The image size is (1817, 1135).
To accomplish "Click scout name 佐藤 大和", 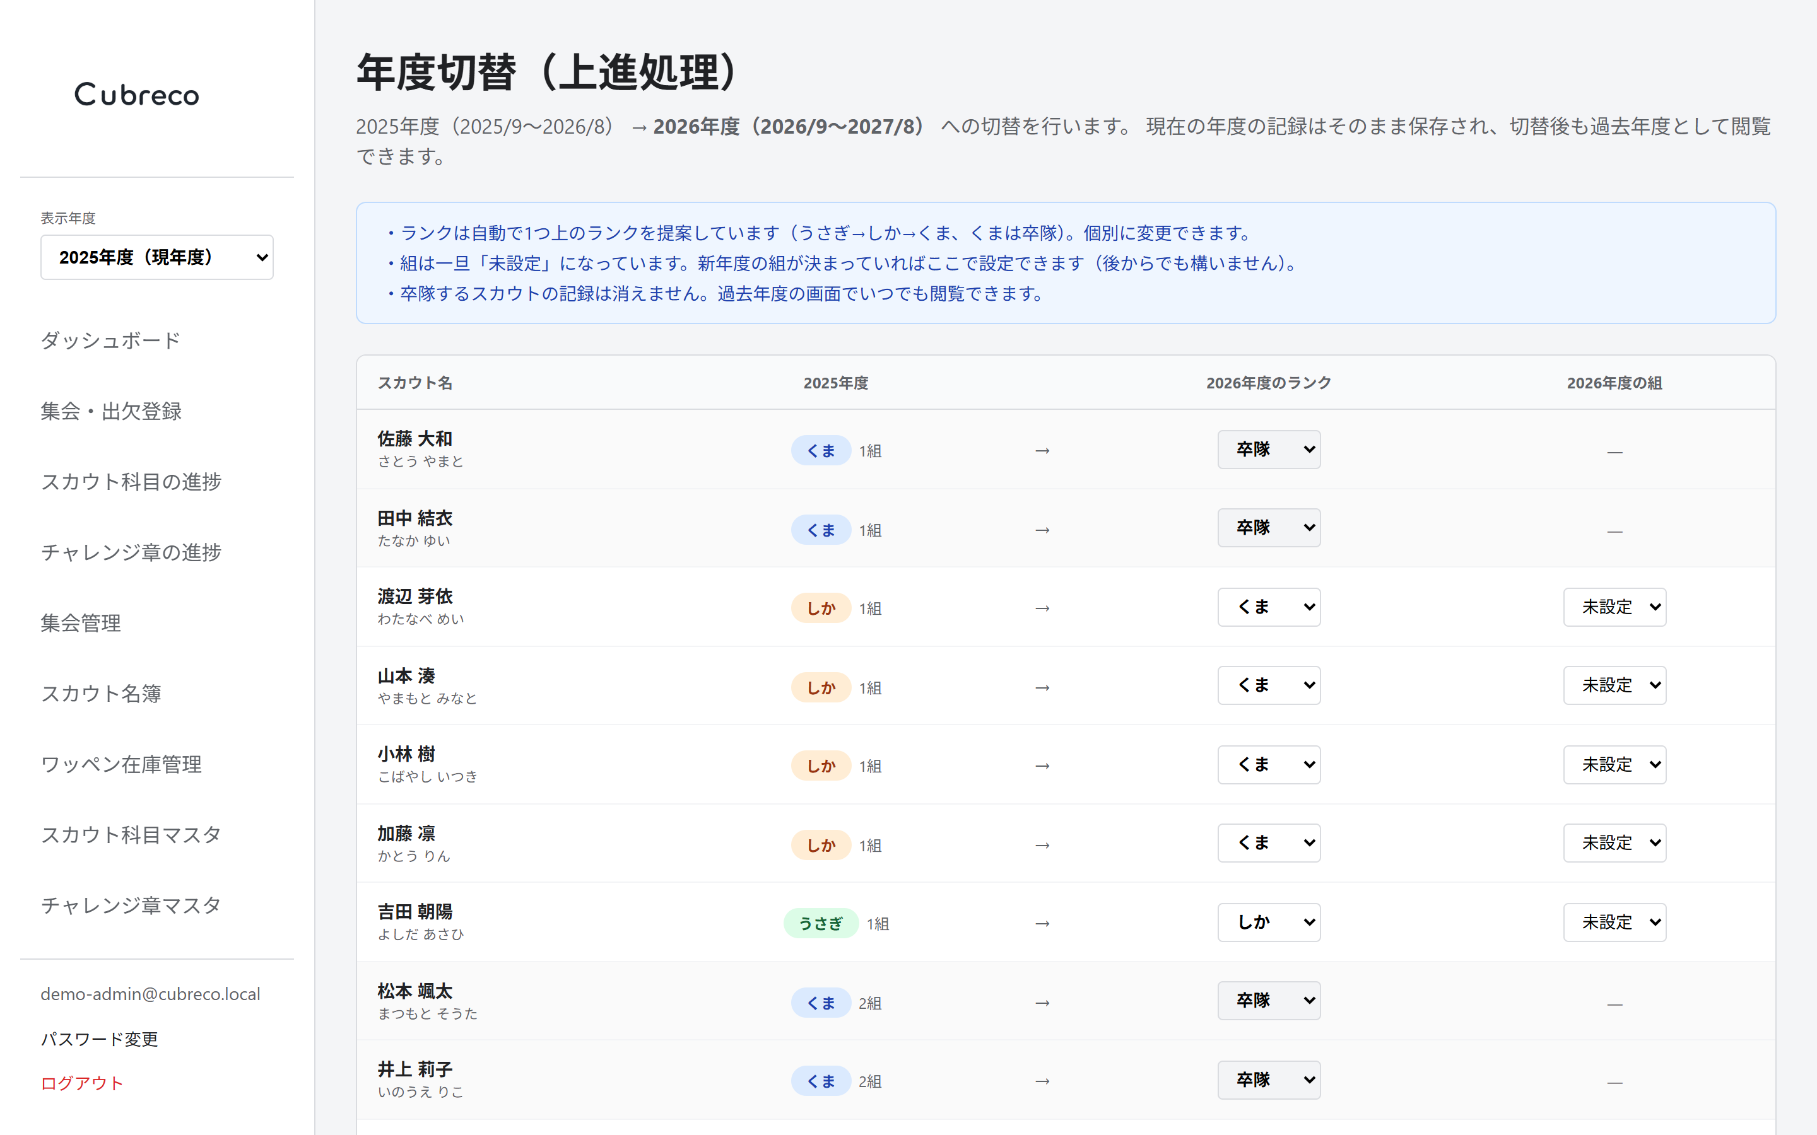I will click(415, 438).
